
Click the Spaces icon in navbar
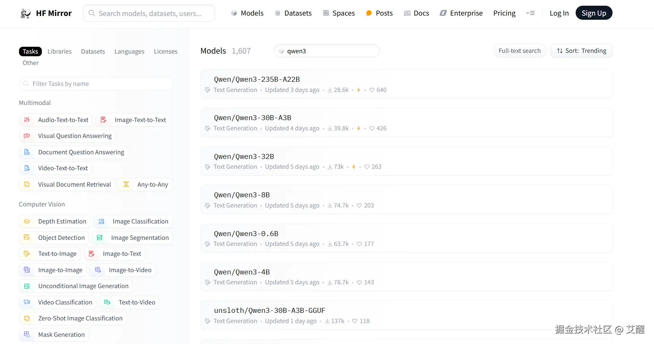pyautogui.click(x=326, y=13)
